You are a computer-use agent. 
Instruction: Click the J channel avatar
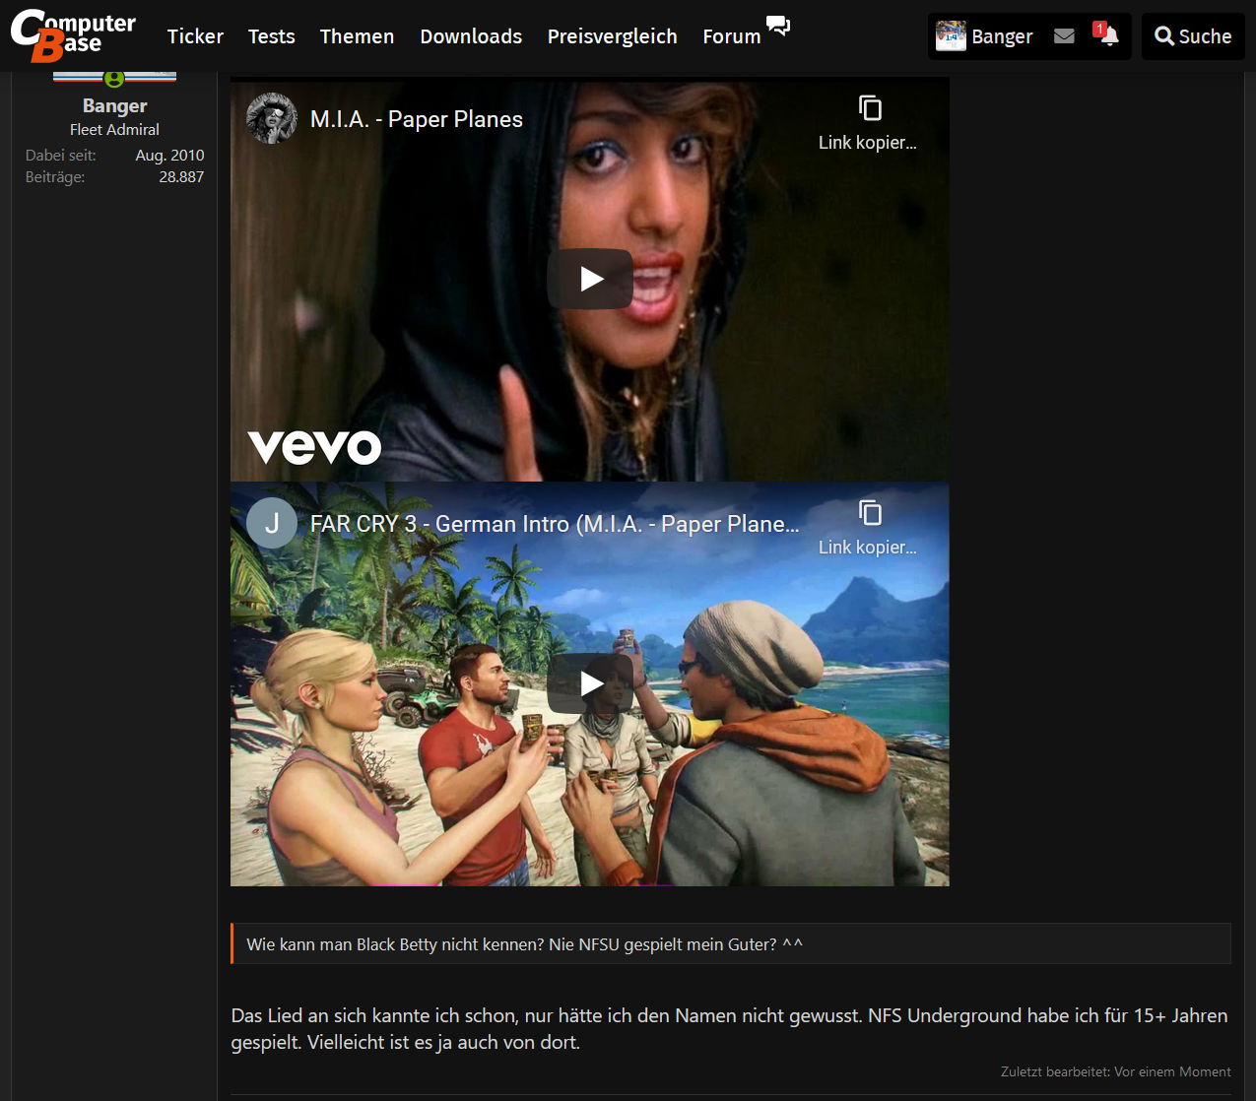point(272,523)
